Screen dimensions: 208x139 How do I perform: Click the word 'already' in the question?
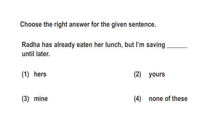[64, 45]
